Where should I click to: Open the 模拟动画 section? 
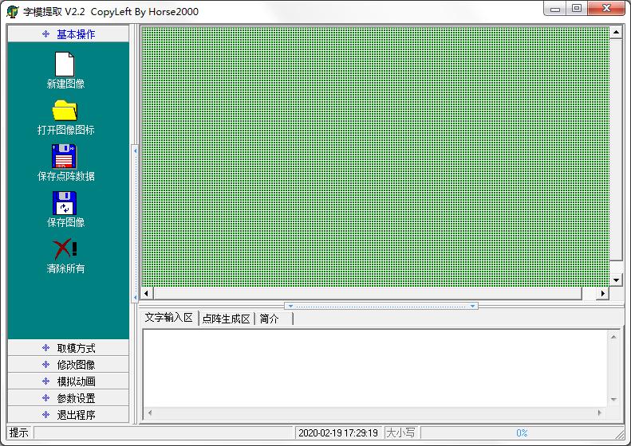point(68,381)
